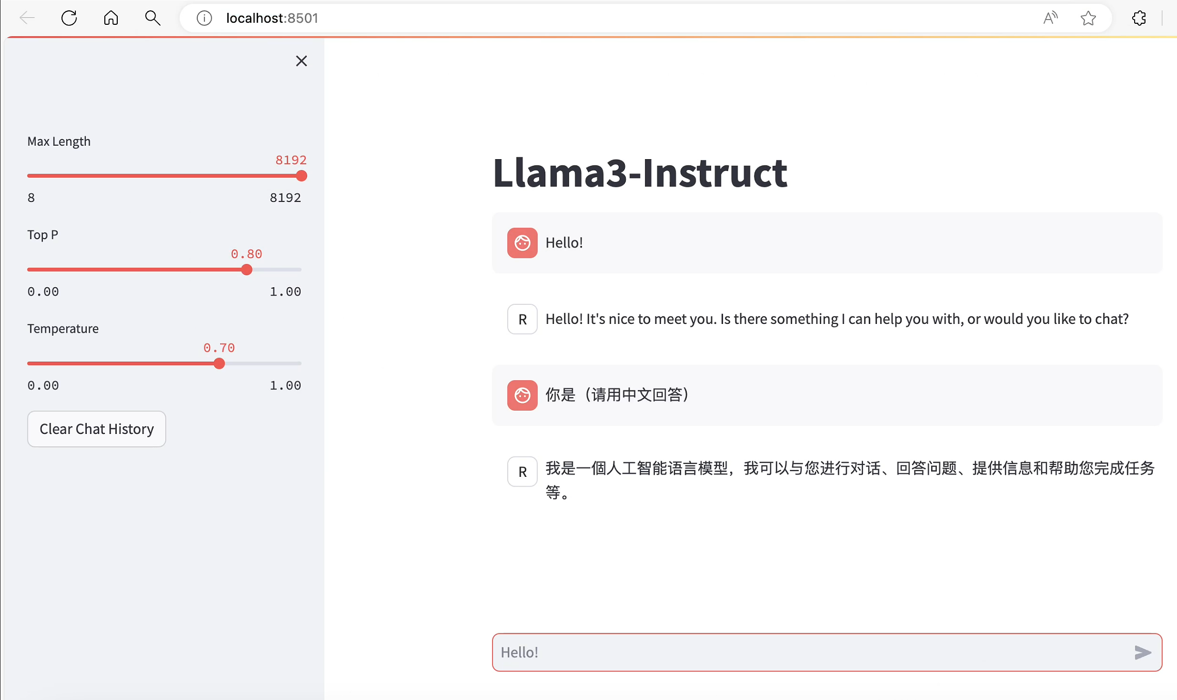
Task: Click the browser home icon
Action: tap(111, 18)
